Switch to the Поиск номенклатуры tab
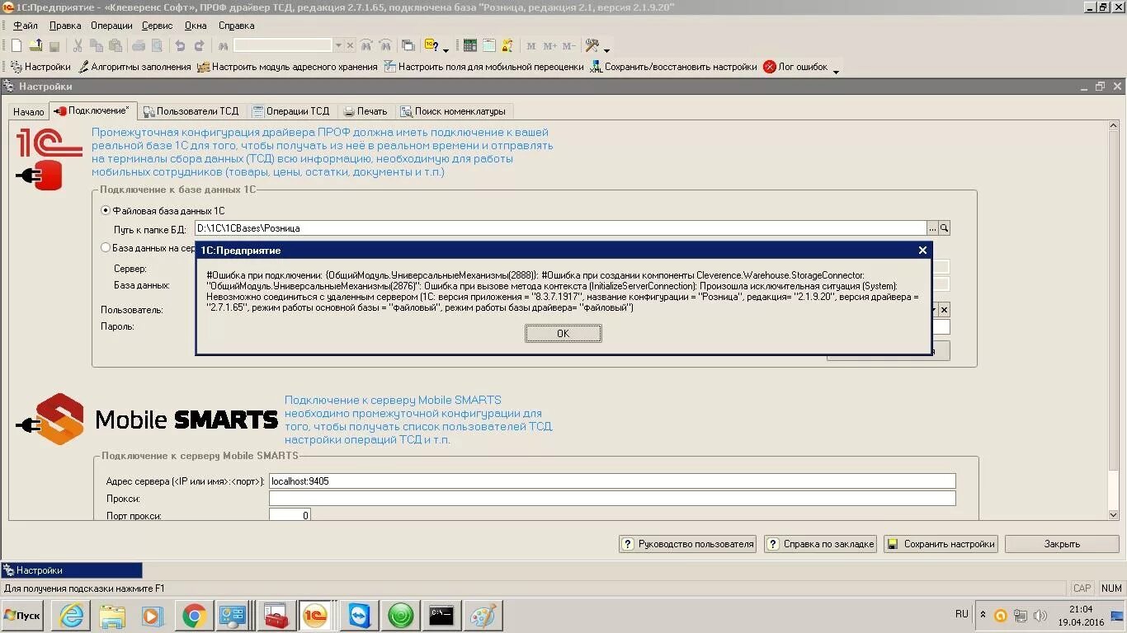The image size is (1127, 633). 454,111
